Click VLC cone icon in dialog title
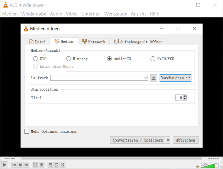Screen dimensions: 223x169 point(26,29)
